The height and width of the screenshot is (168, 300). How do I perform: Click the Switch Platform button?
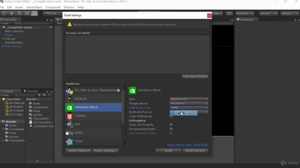pyautogui.click(x=79, y=151)
